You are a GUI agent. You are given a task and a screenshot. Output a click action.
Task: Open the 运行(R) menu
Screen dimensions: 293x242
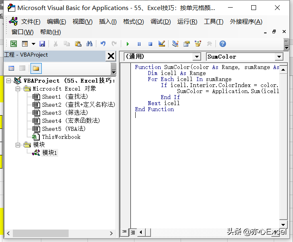coord(187,22)
